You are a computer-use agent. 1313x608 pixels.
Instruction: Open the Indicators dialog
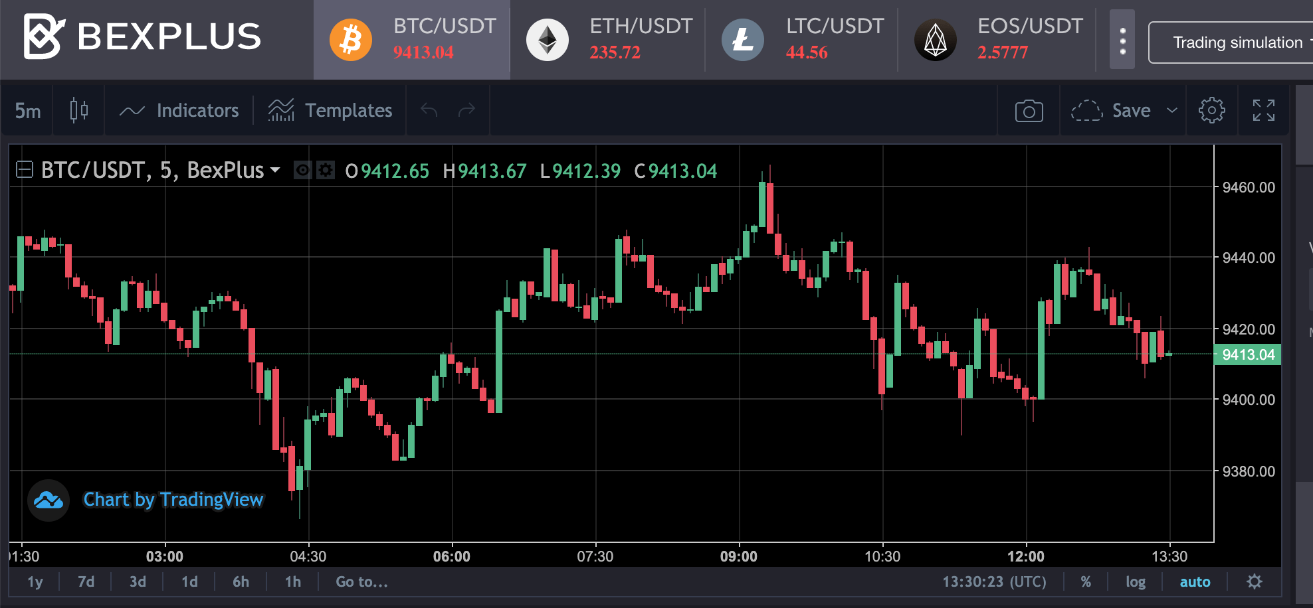click(x=179, y=110)
